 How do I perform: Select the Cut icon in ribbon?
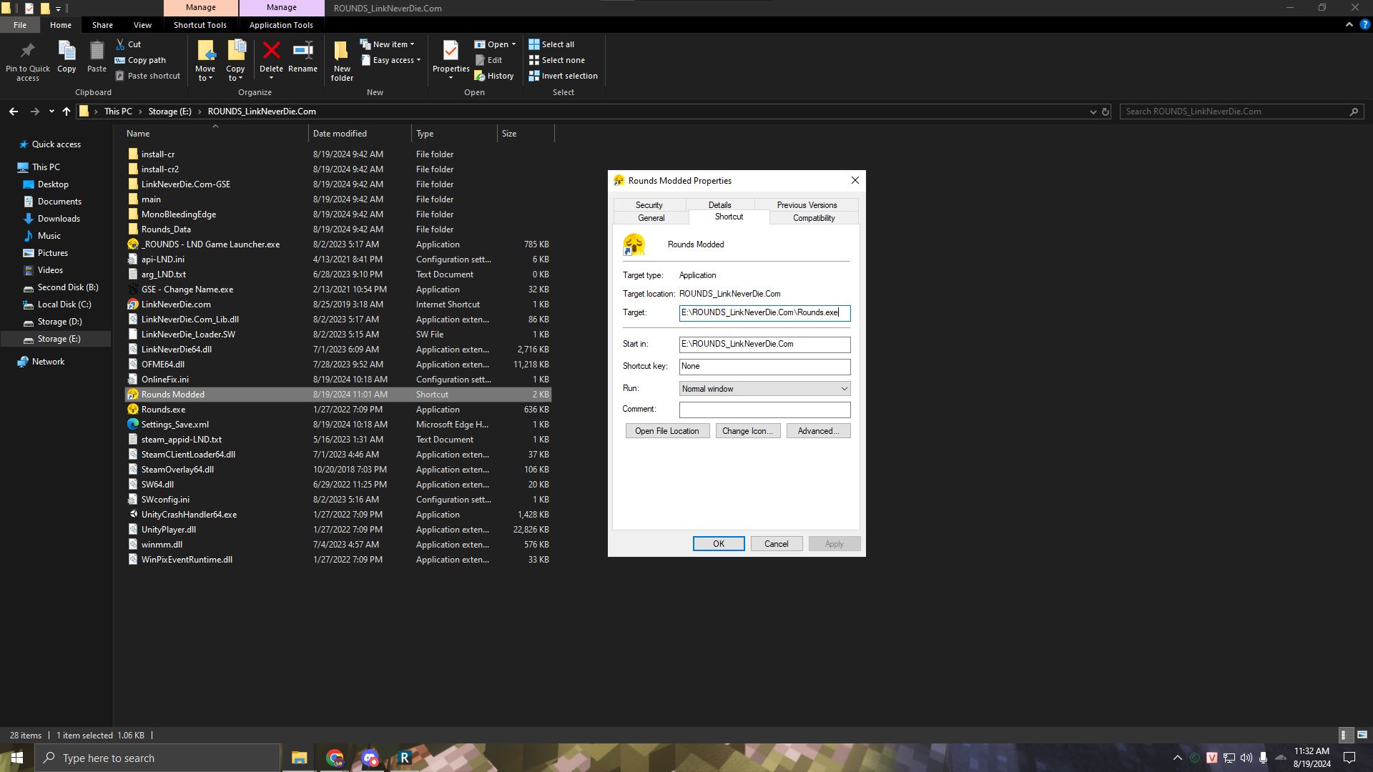click(x=121, y=44)
